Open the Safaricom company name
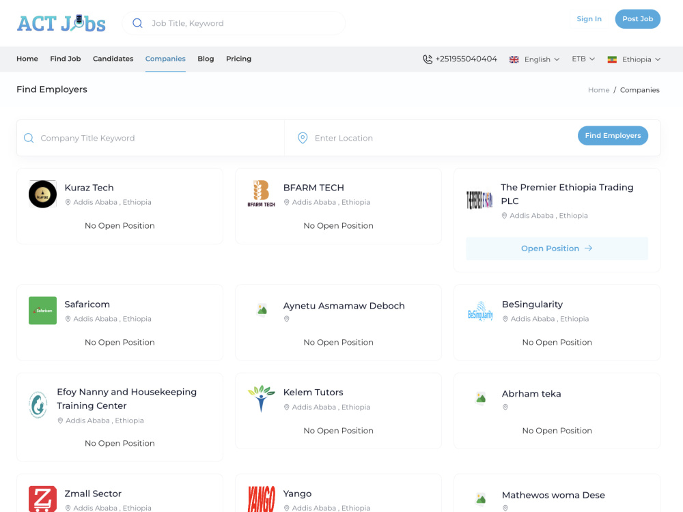Image resolution: width=683 pixels, height=512 pixels. 87,304
